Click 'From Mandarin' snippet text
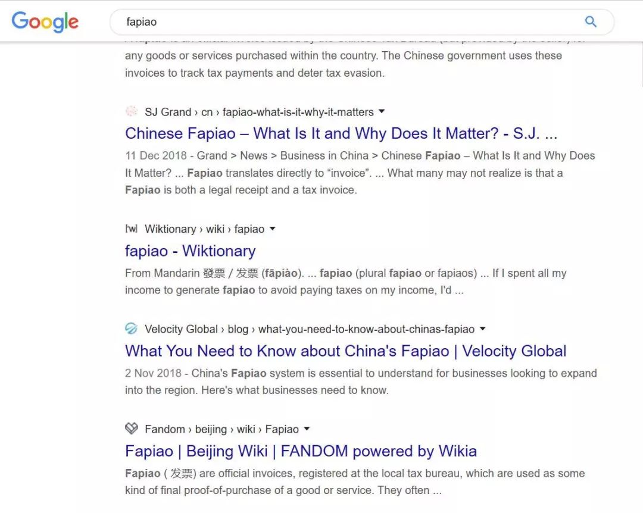 [163, 273]
